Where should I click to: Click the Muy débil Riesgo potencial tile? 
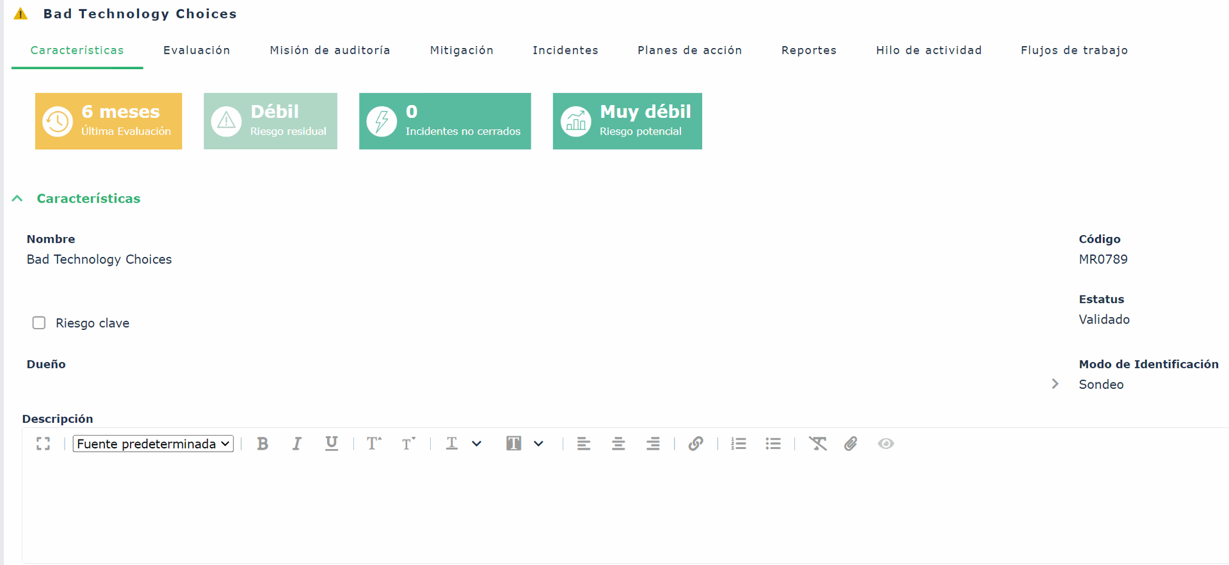tap(627, 121)
